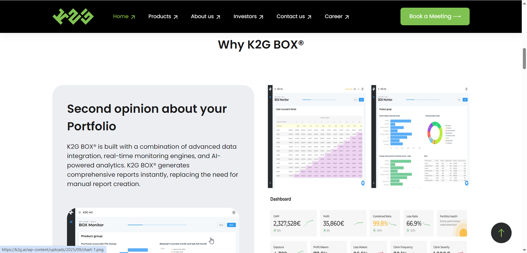Click the Portfolio health card
Screen dimensions: 527x253
(452, 223)
